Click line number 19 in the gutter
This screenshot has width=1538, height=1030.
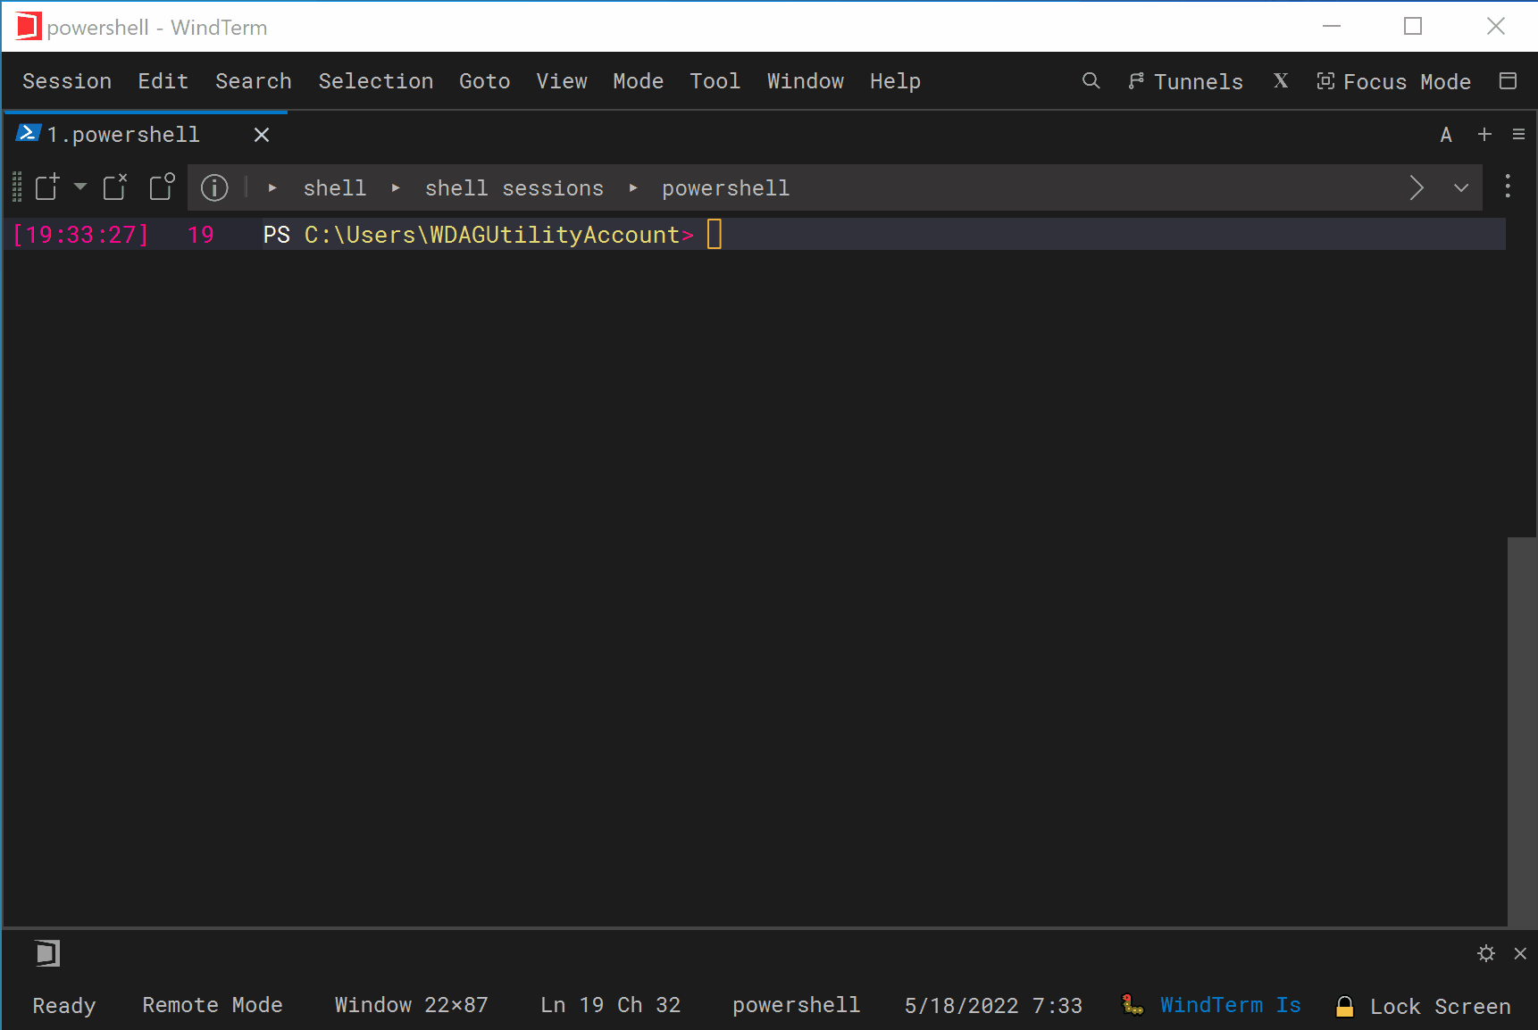coord(201,235)
